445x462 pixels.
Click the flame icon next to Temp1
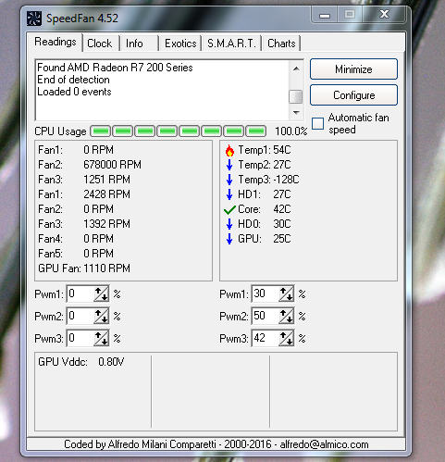pyautogui.click(x=229, y=150)
